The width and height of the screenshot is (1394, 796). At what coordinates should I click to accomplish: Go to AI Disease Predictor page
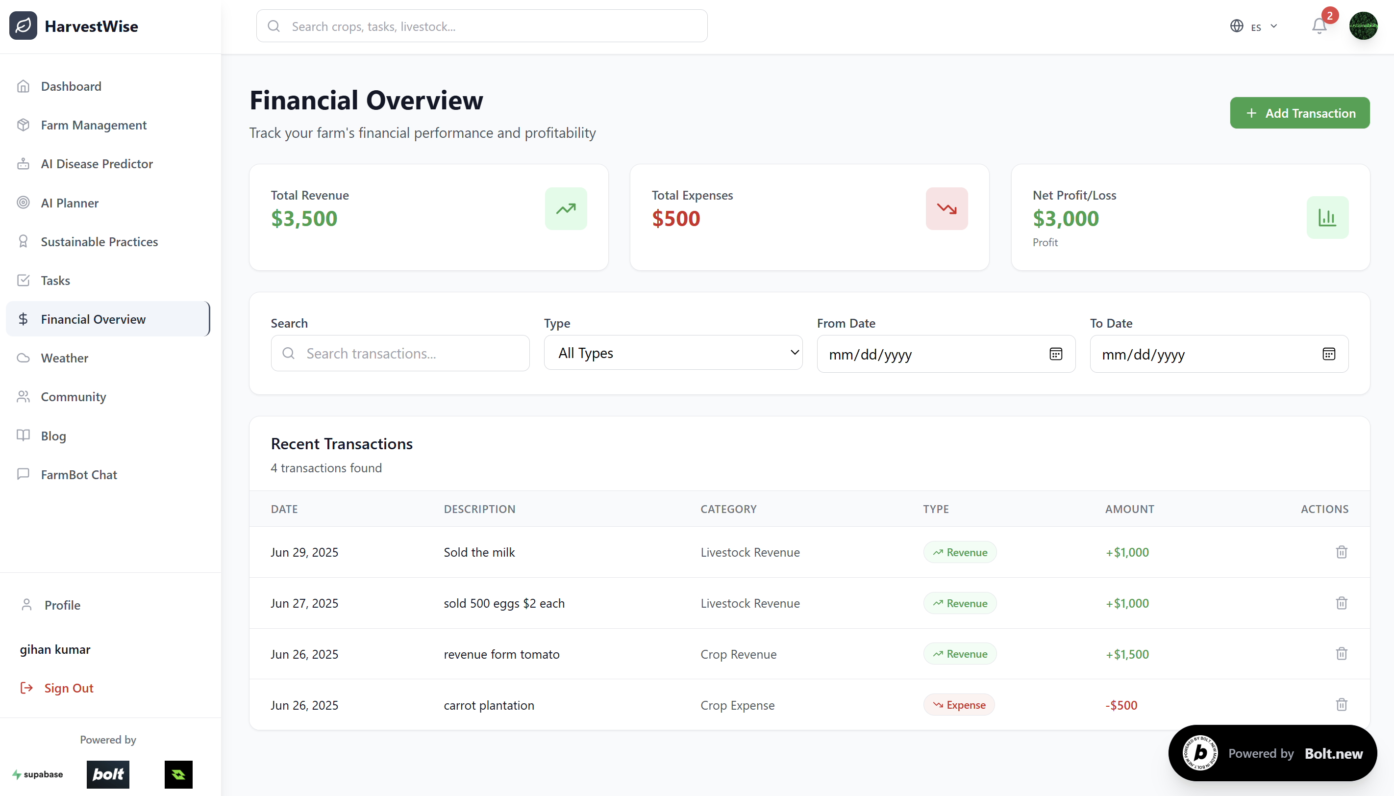[97, 164]
